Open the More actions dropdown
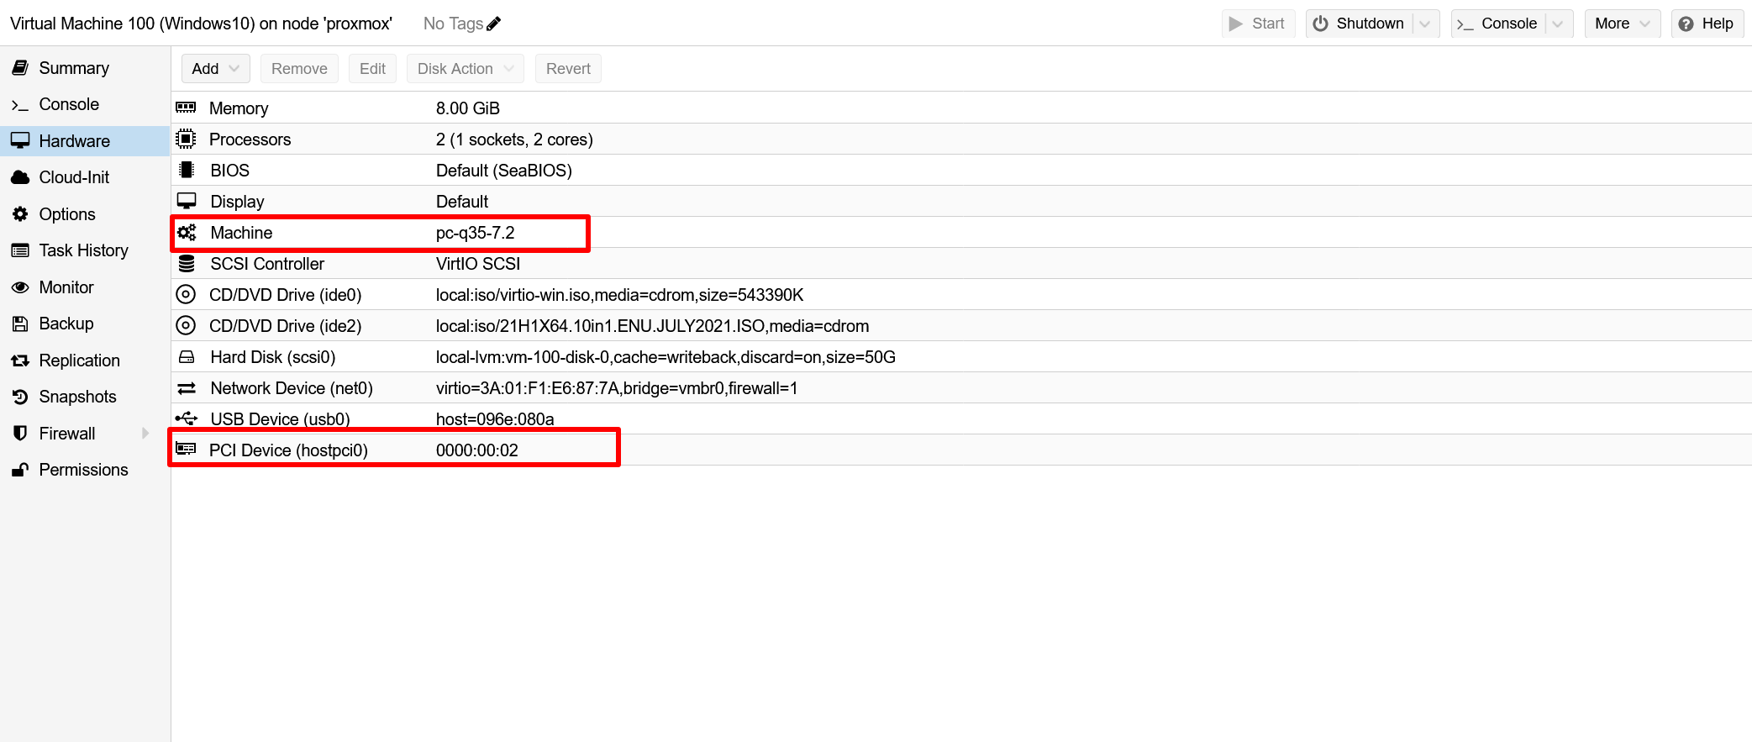1752x742 pixels. [1622, 24]
